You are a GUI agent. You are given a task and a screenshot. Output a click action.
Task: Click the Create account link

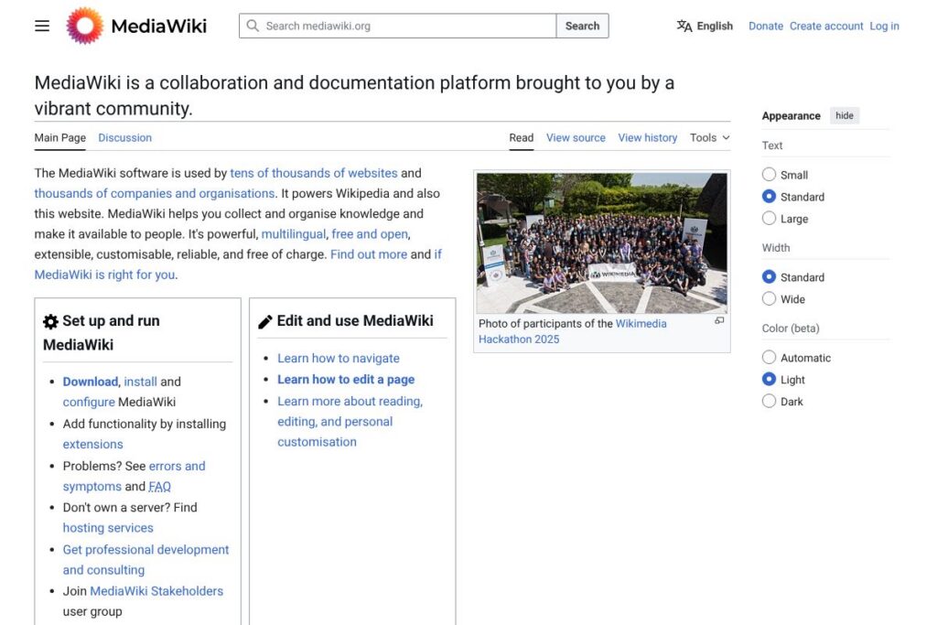[x=826, y=26]
